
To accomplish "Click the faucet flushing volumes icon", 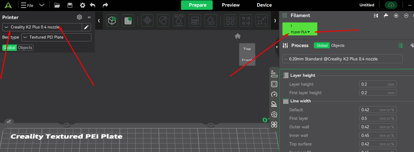I will click(386, 15).
